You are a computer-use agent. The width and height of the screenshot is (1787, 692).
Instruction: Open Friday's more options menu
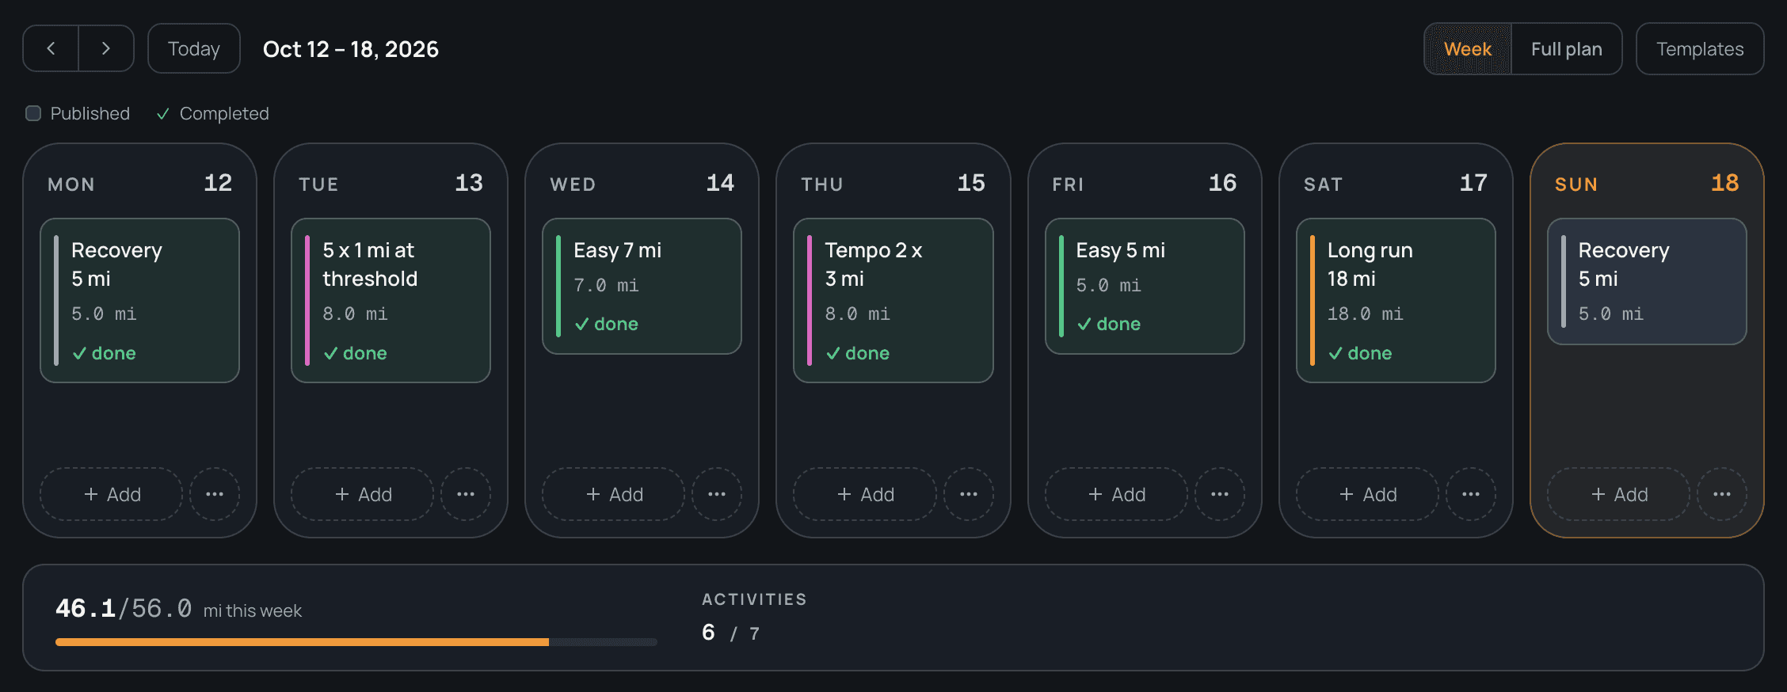coord(1220,494)
